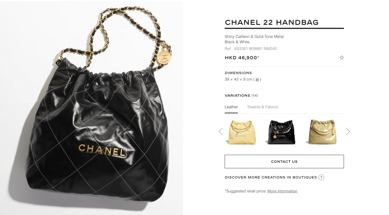Image resolution: width=389 pixels, height=215 pixels.
Task: Switch to the Leather tab
Action: (x=231, y=107)
